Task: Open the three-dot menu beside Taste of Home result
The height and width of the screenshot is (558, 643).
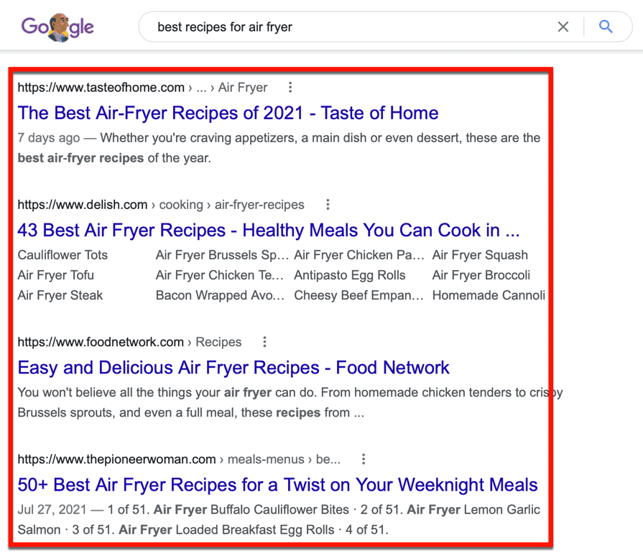Action: [x=290, y=86]
